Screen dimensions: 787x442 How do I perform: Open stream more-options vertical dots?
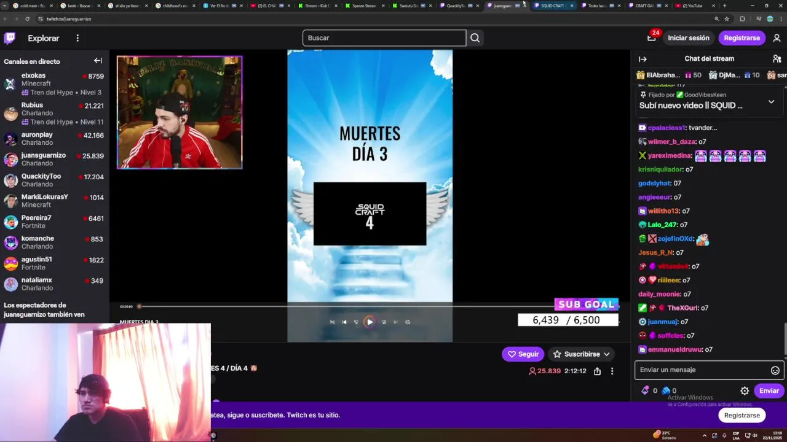[x=612, y=371]
